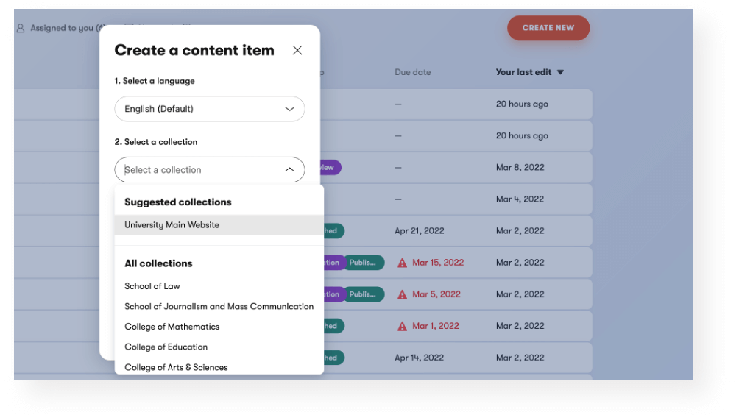Pick School of Journalism and Mass Communication

pos(219,306)
